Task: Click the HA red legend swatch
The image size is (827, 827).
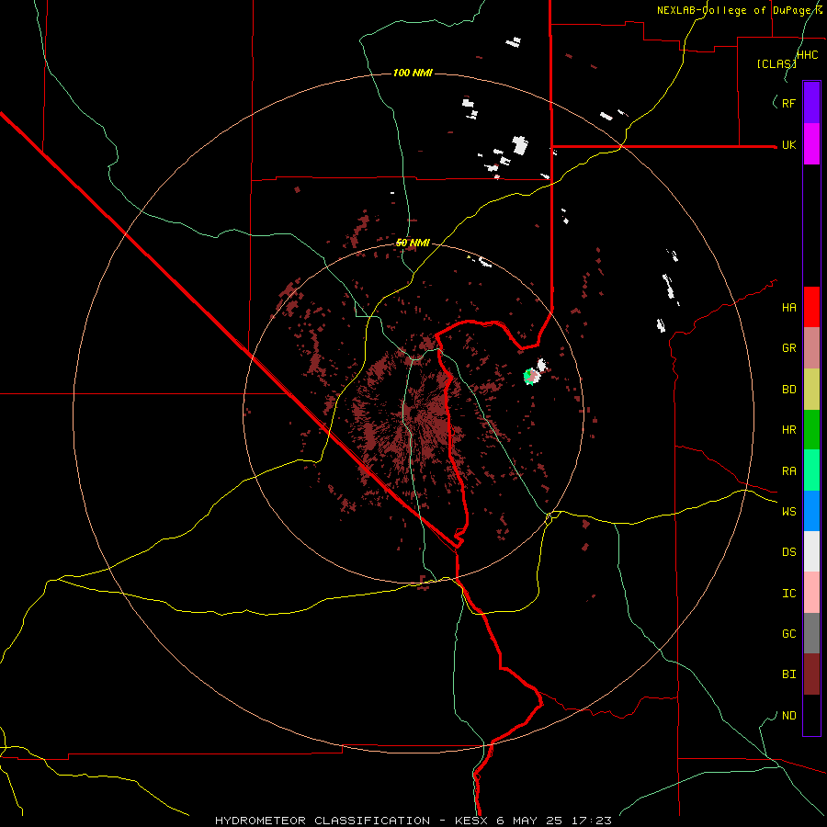Action: pos(811,307)
